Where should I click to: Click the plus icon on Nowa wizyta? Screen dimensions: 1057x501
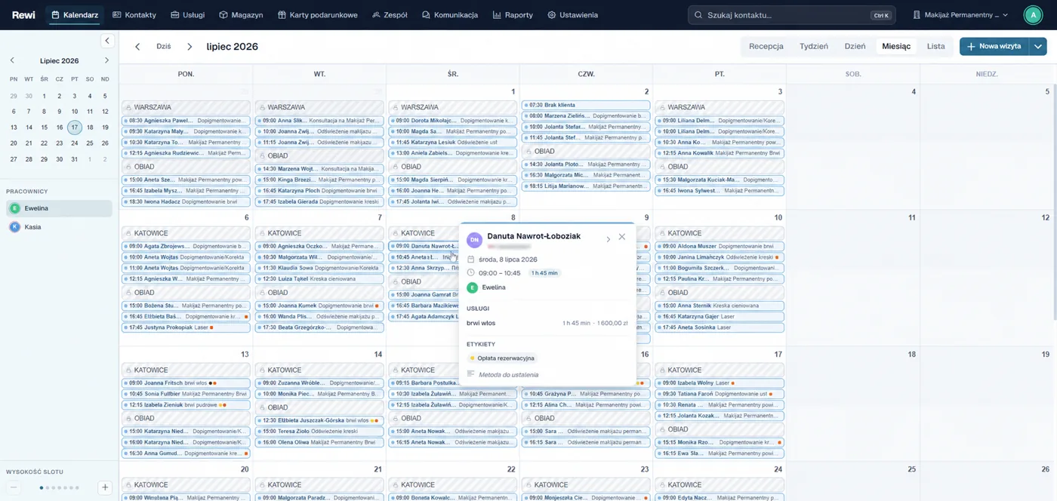971,47
